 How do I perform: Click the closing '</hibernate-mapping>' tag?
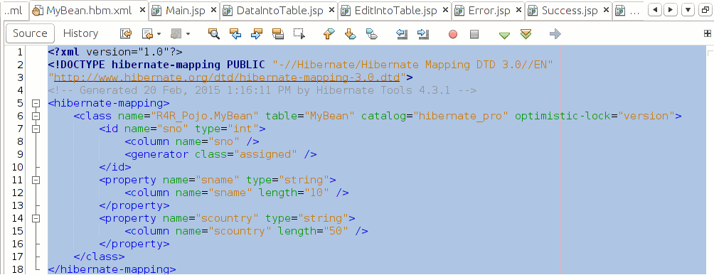[x=112, y=269]
